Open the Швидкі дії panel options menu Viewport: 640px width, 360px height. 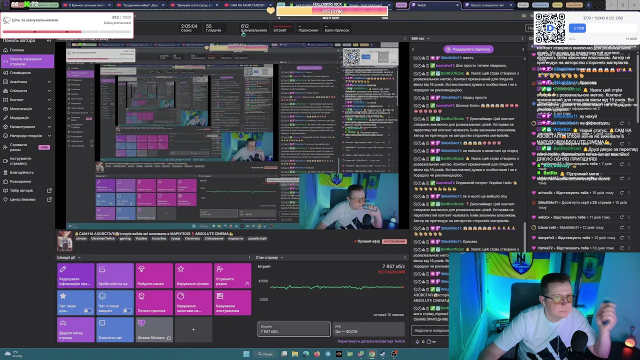tap(249, 257)
